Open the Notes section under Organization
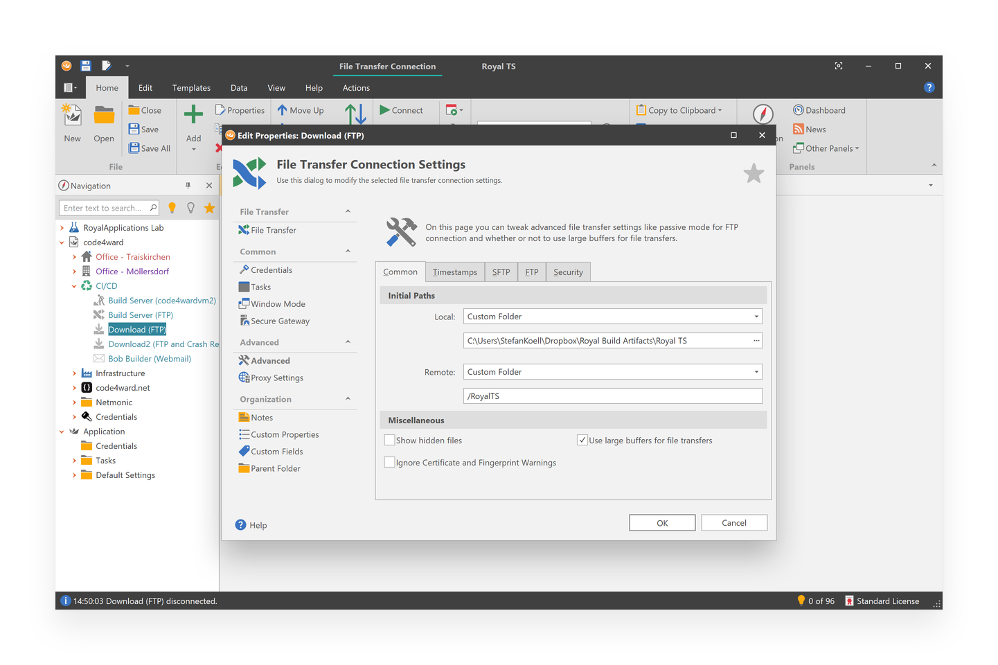Screen dimensions: 998x665 coord(260,417)
